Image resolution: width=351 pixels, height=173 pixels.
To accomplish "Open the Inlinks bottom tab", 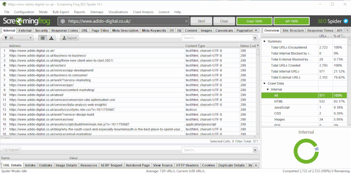I will tap(30, 165).
